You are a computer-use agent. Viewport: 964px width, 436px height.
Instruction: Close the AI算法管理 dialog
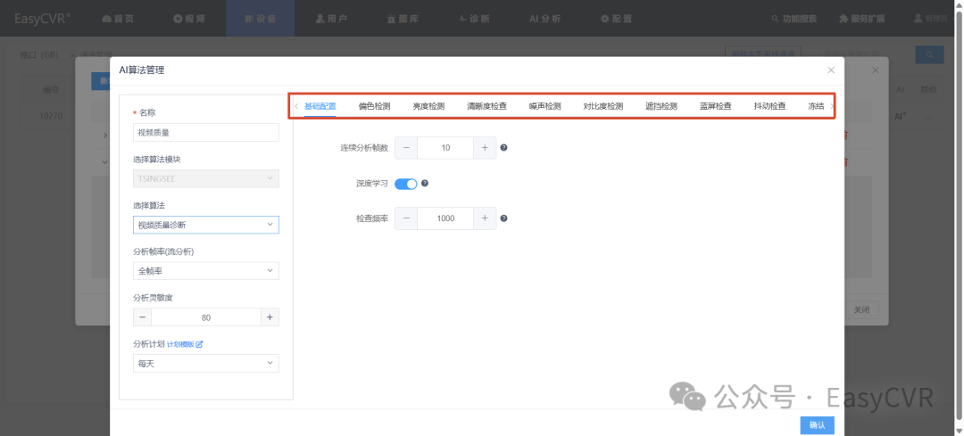tap(831, 70)
